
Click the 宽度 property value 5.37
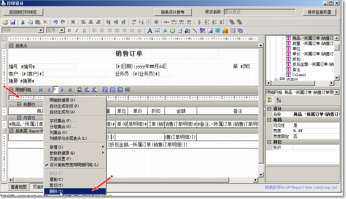point(316,131)
